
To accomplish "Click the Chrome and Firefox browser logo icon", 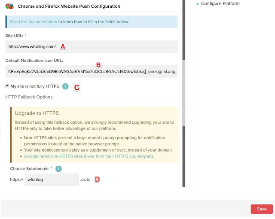I will [x=9, y=6].
